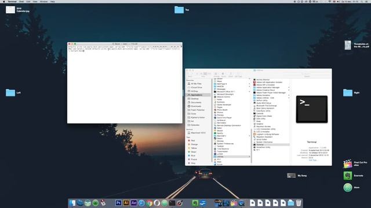
Task: Select the Final Cut Pro alias on the desktop
Action: coord(348,164)
